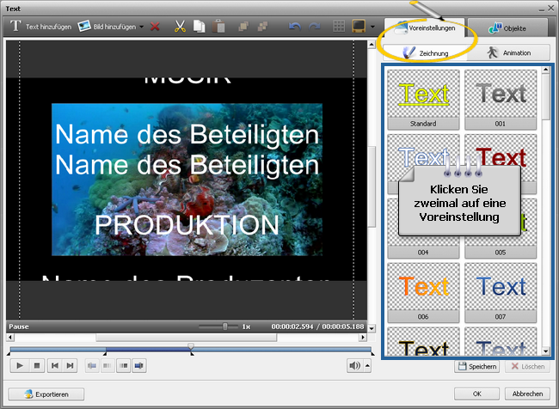Click the bring to front icon
Screen dimensions: 559x409
(243, 27)
